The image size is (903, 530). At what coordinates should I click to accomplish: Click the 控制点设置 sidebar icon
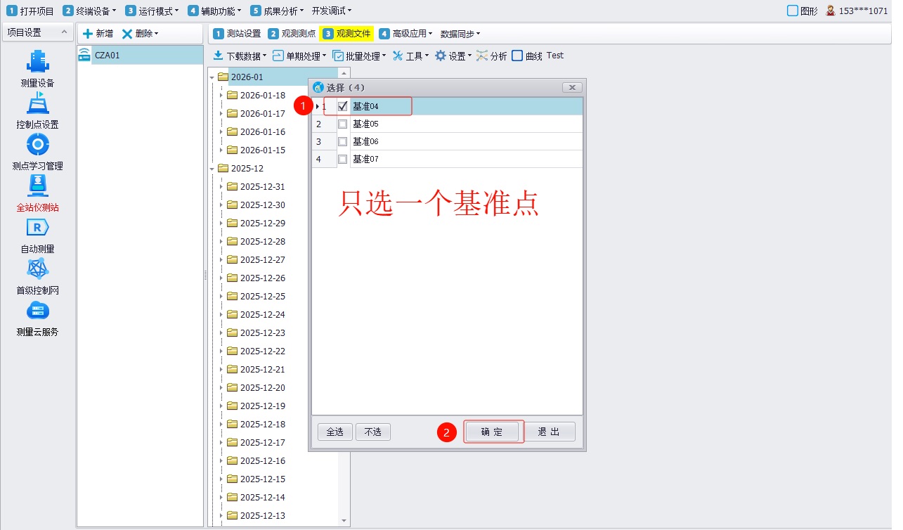pos(37,103)
